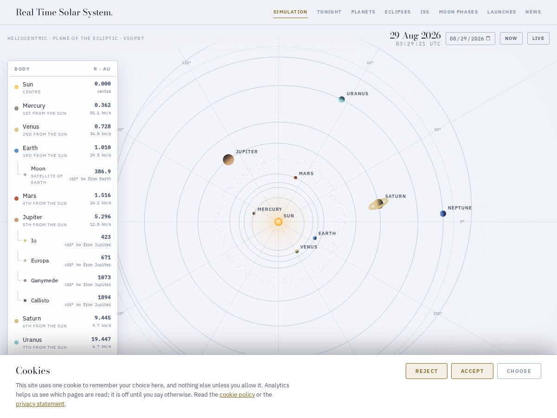Click the Heliocentric ecliptic VSOP87 caption

pyautogui.click(x=76, y=39)
